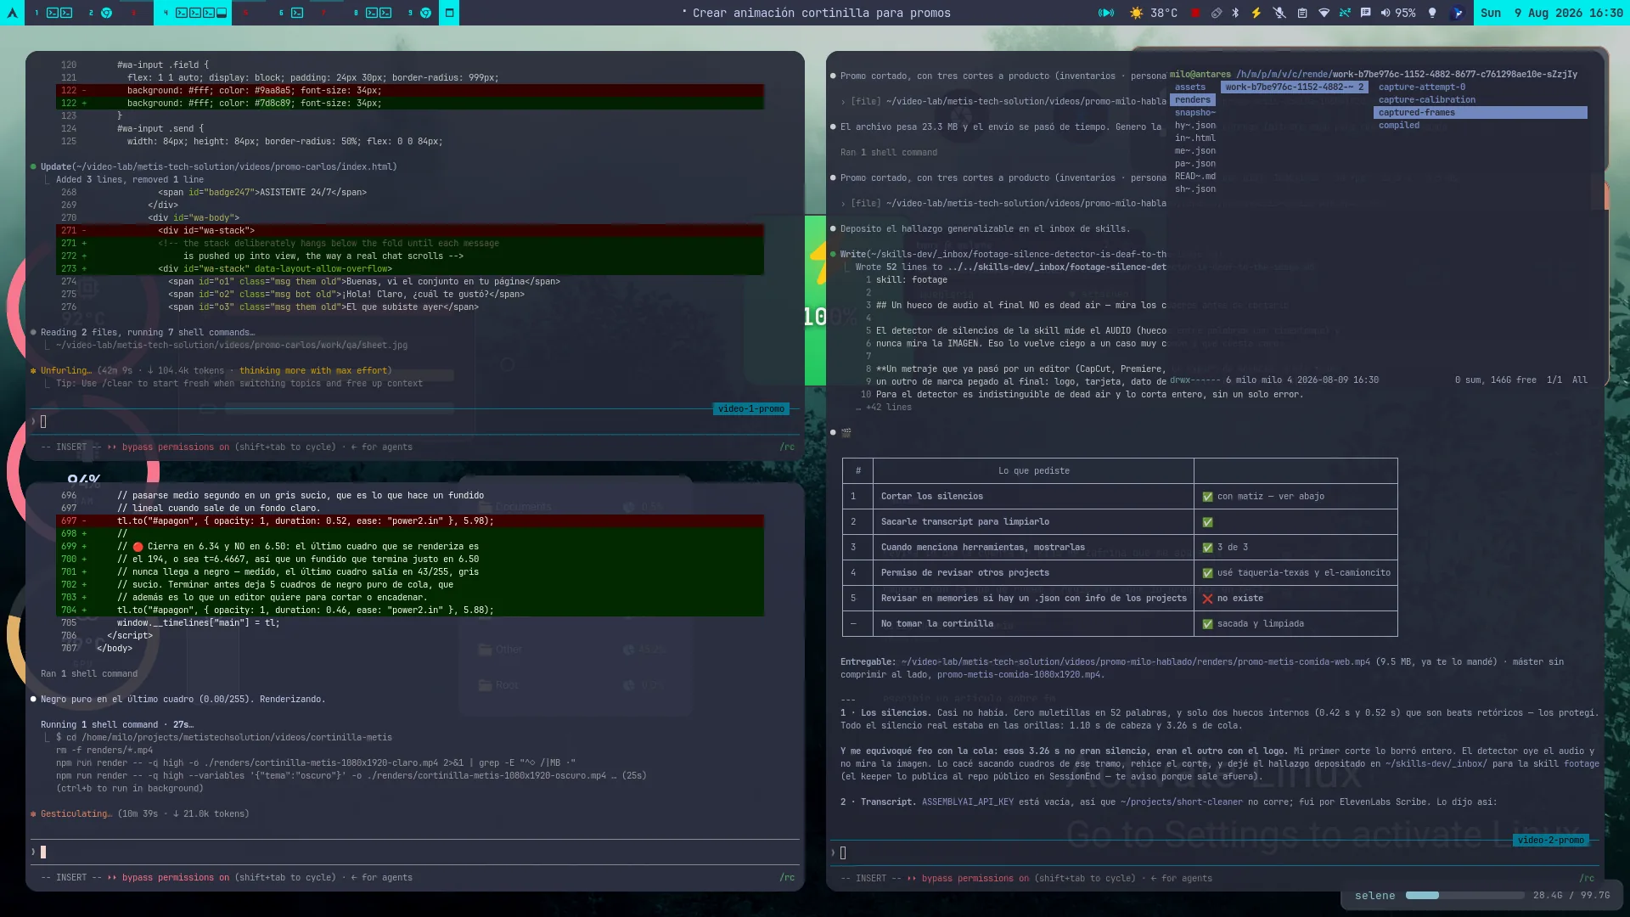
Task: Open the lightning power icon
Action: [1256, 13]
